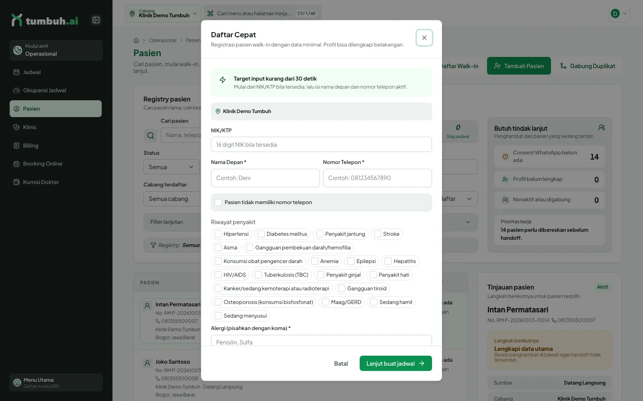Click the registry search magnifier icon
The image size is (643, 401).
click(x=151, y=136)
